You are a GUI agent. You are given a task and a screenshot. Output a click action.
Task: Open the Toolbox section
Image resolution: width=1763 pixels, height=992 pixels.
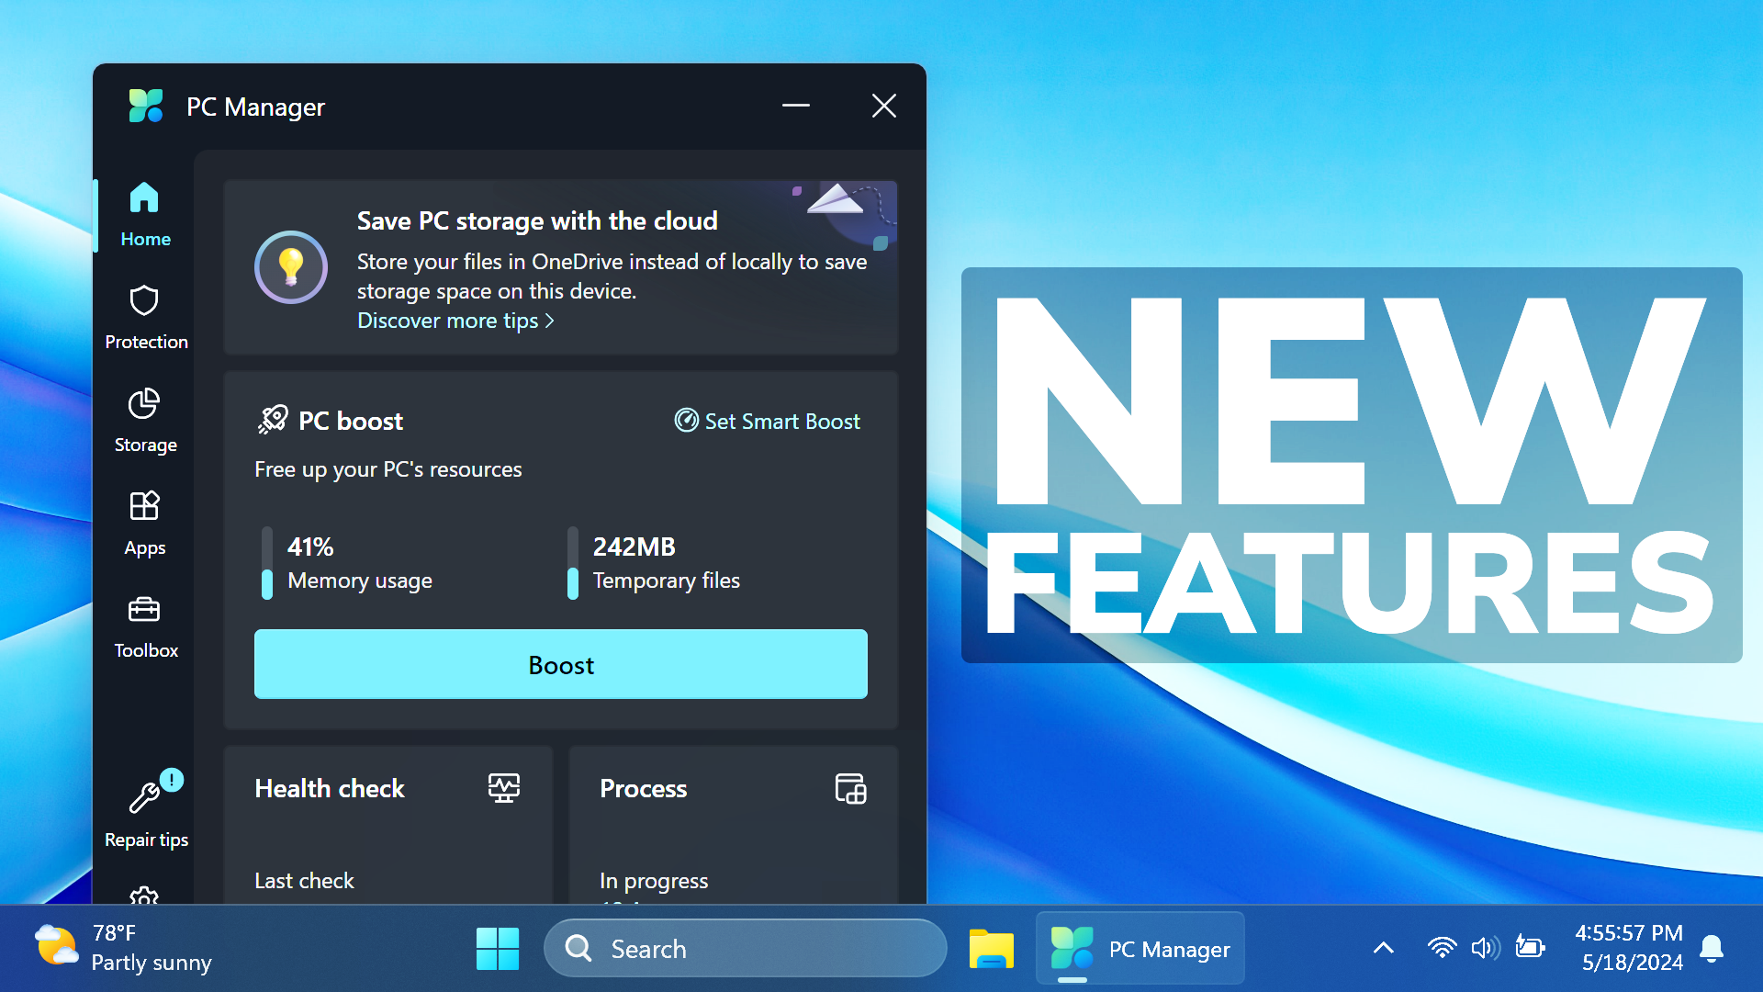(x=145, y=626)
